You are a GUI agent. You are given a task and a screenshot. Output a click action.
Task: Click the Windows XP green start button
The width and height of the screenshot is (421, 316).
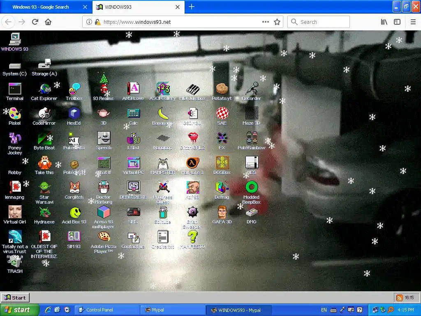[x=19, y=310]
